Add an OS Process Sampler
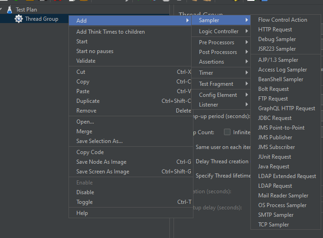 click(x=286, y=205)
